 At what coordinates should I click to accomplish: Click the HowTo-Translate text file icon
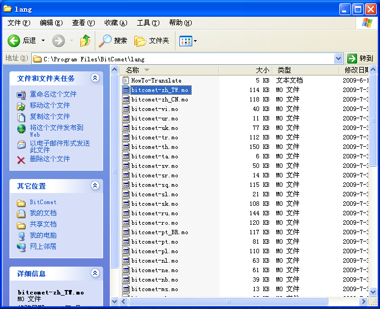coord(125,80)
